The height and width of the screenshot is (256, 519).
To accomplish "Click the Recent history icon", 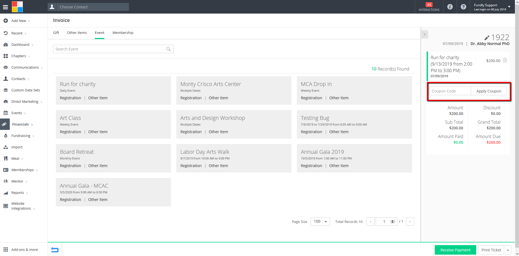I will point(6,33).
